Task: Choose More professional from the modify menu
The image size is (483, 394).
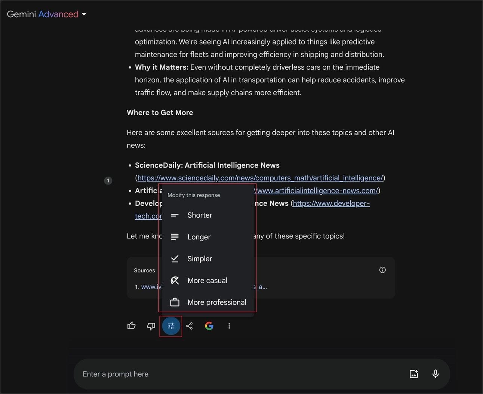Action: point(208,302)
